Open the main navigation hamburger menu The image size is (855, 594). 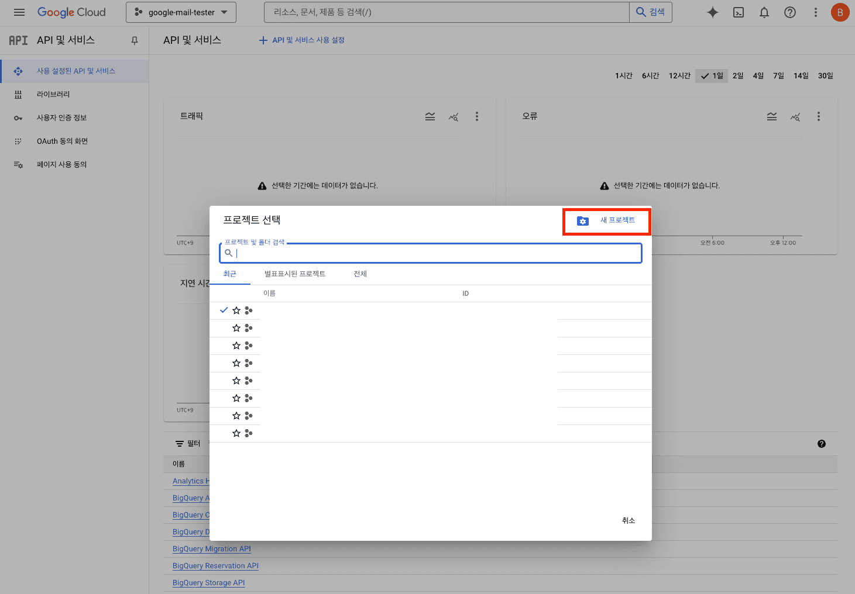(x=19, y=12)
